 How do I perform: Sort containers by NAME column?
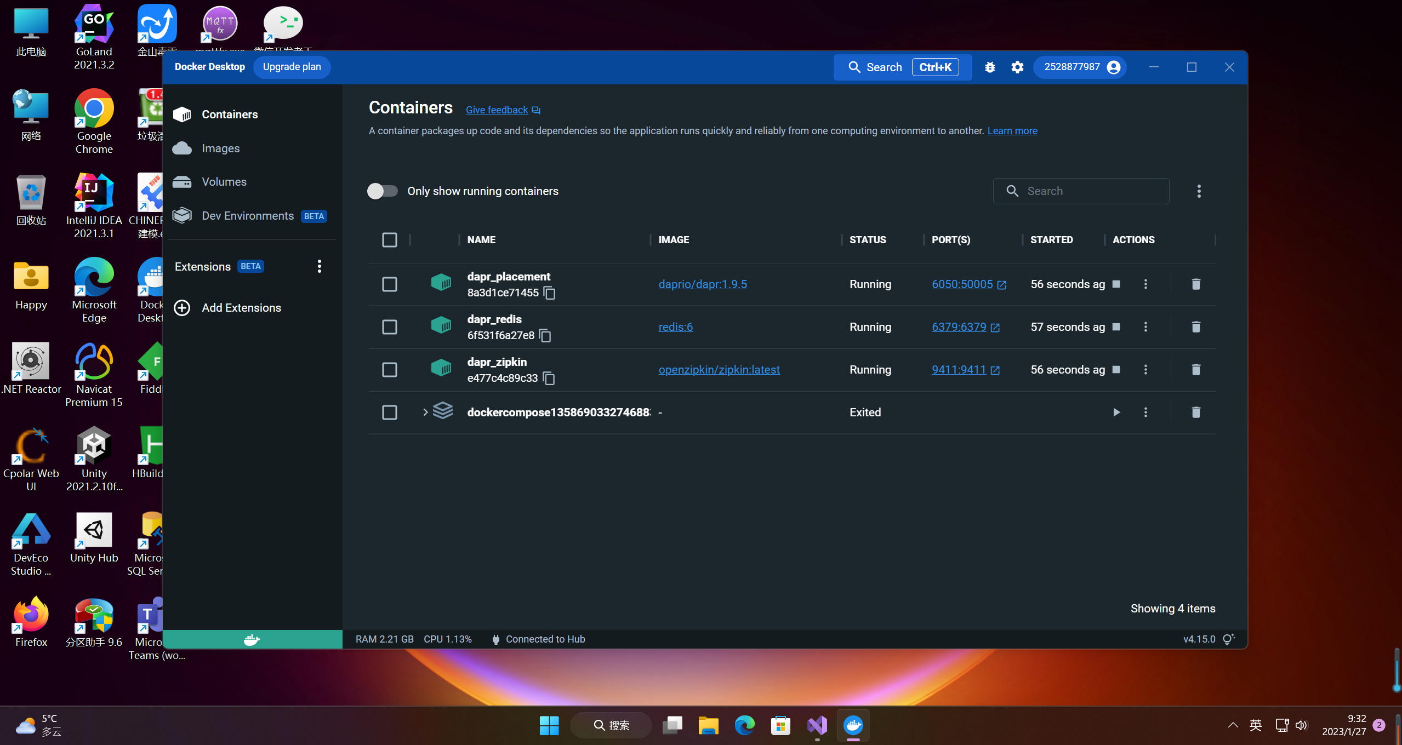[481, 240]
